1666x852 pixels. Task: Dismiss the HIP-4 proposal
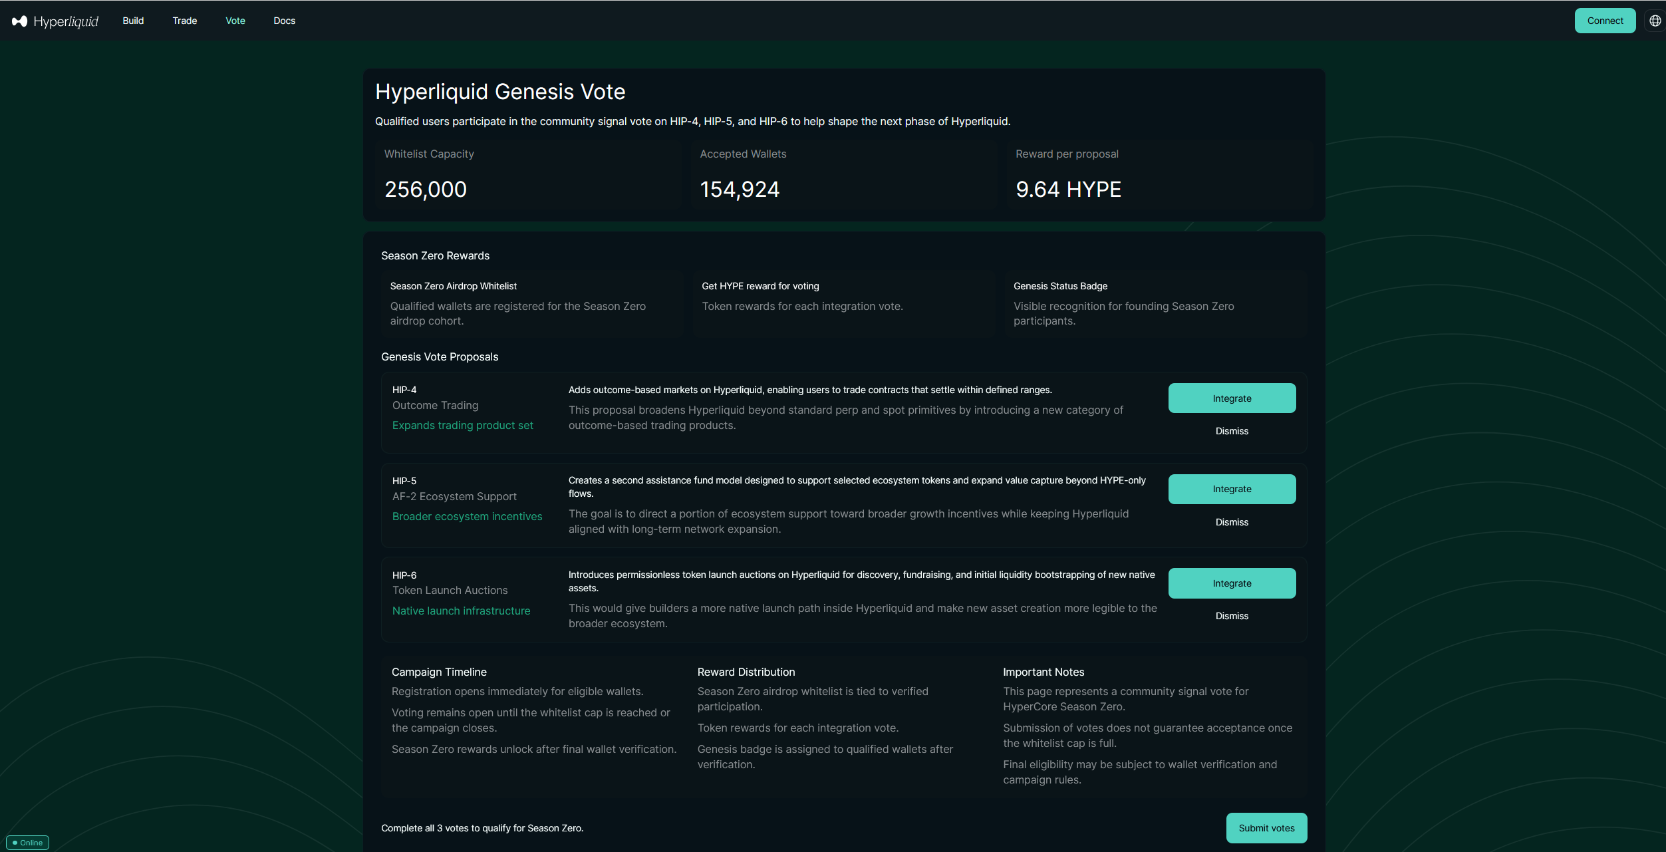coord(1232,431)
